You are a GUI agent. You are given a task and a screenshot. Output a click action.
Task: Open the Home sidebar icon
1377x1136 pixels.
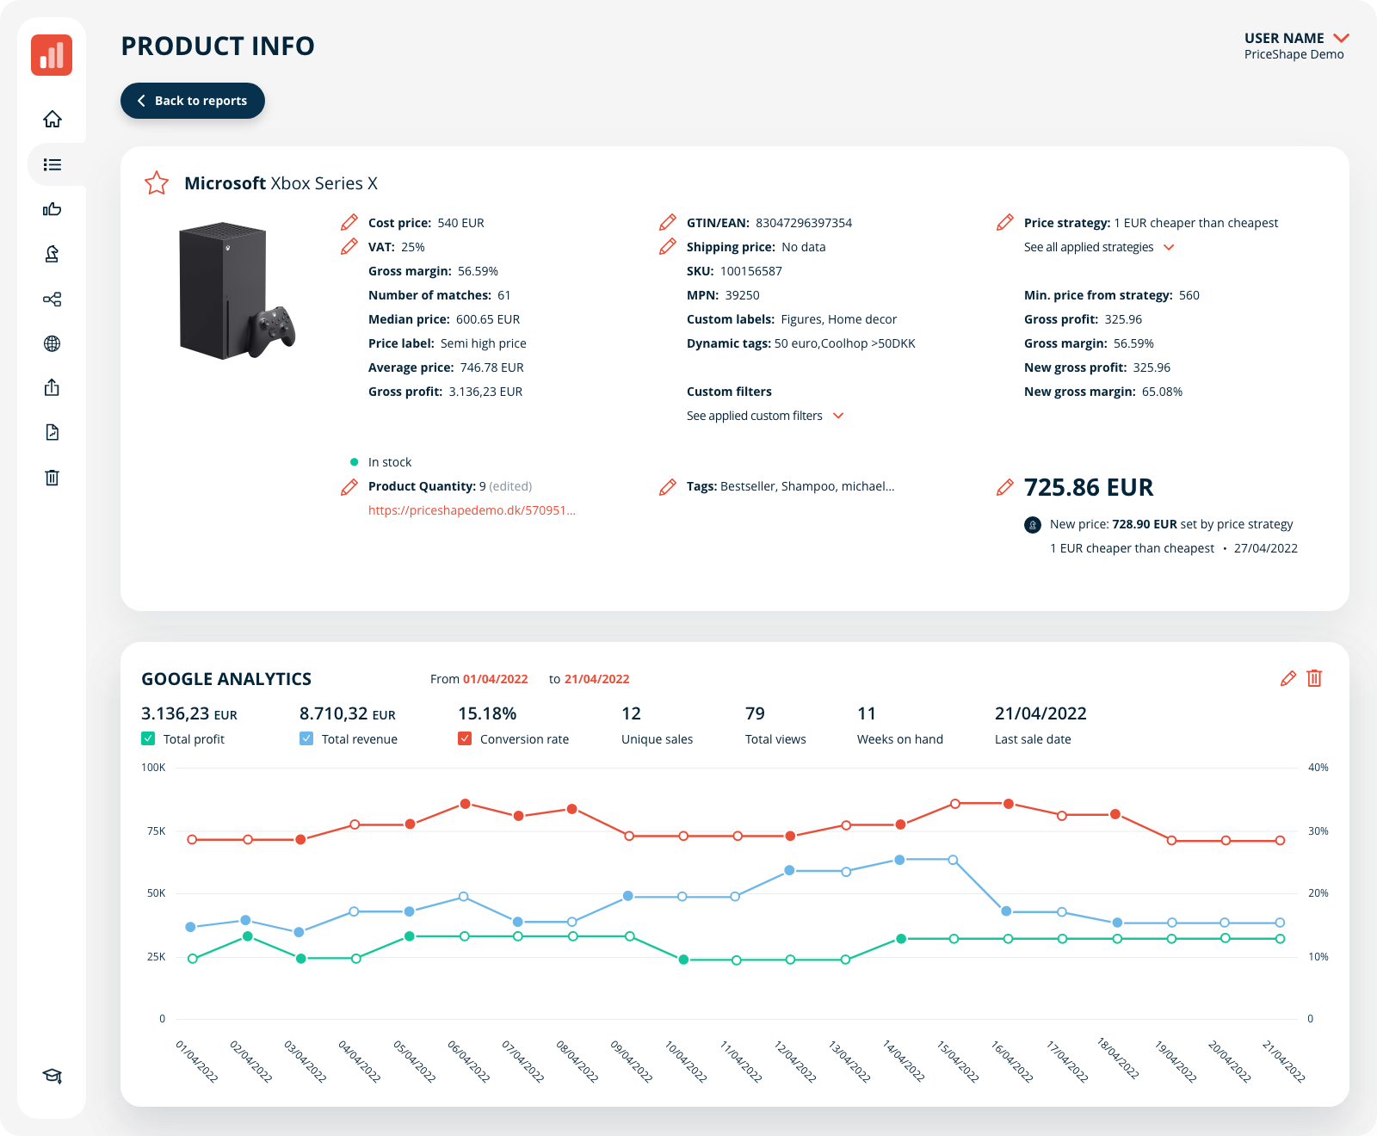pyautogui.click(x=52, y=119)
